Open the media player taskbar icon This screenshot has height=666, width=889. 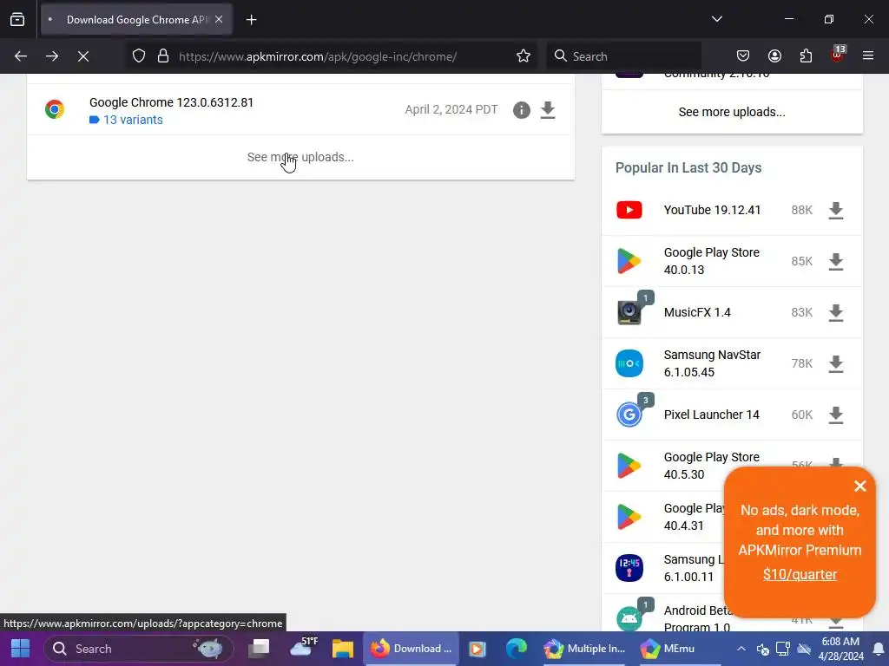tap(477, 649)
